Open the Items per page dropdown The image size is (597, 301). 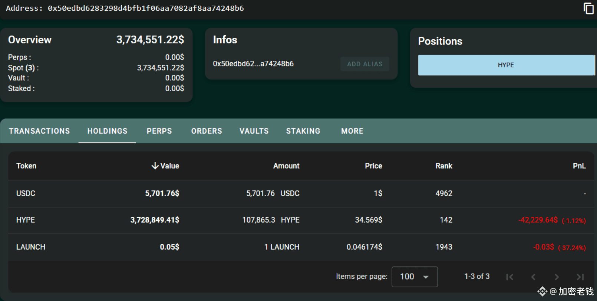click(415, 277)
